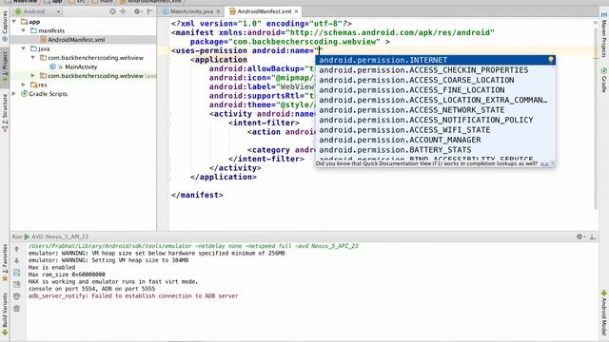609x342 pixels.
Task: Choose ACCESS_NETWORK_STATE permission suggestion
Action: click(436, 110)
